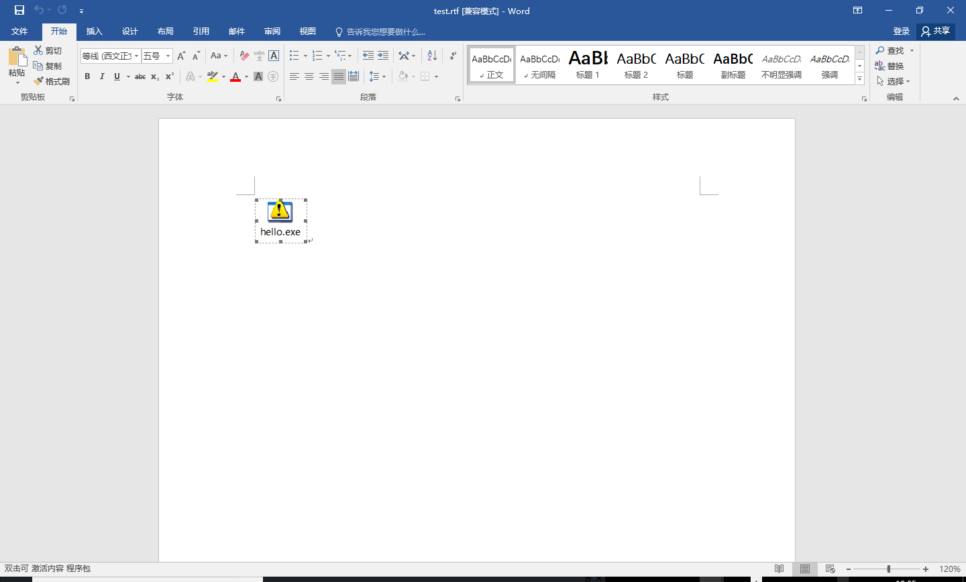Expand the font size dropdown
This screenshot has height=582, width=966.
(x=168, y=56)
